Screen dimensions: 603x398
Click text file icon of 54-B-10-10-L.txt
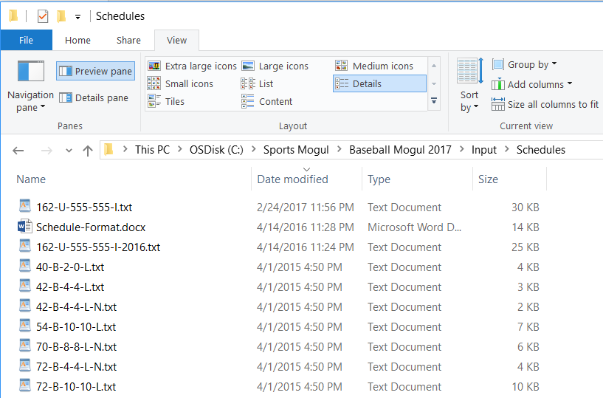click(25, 326)
